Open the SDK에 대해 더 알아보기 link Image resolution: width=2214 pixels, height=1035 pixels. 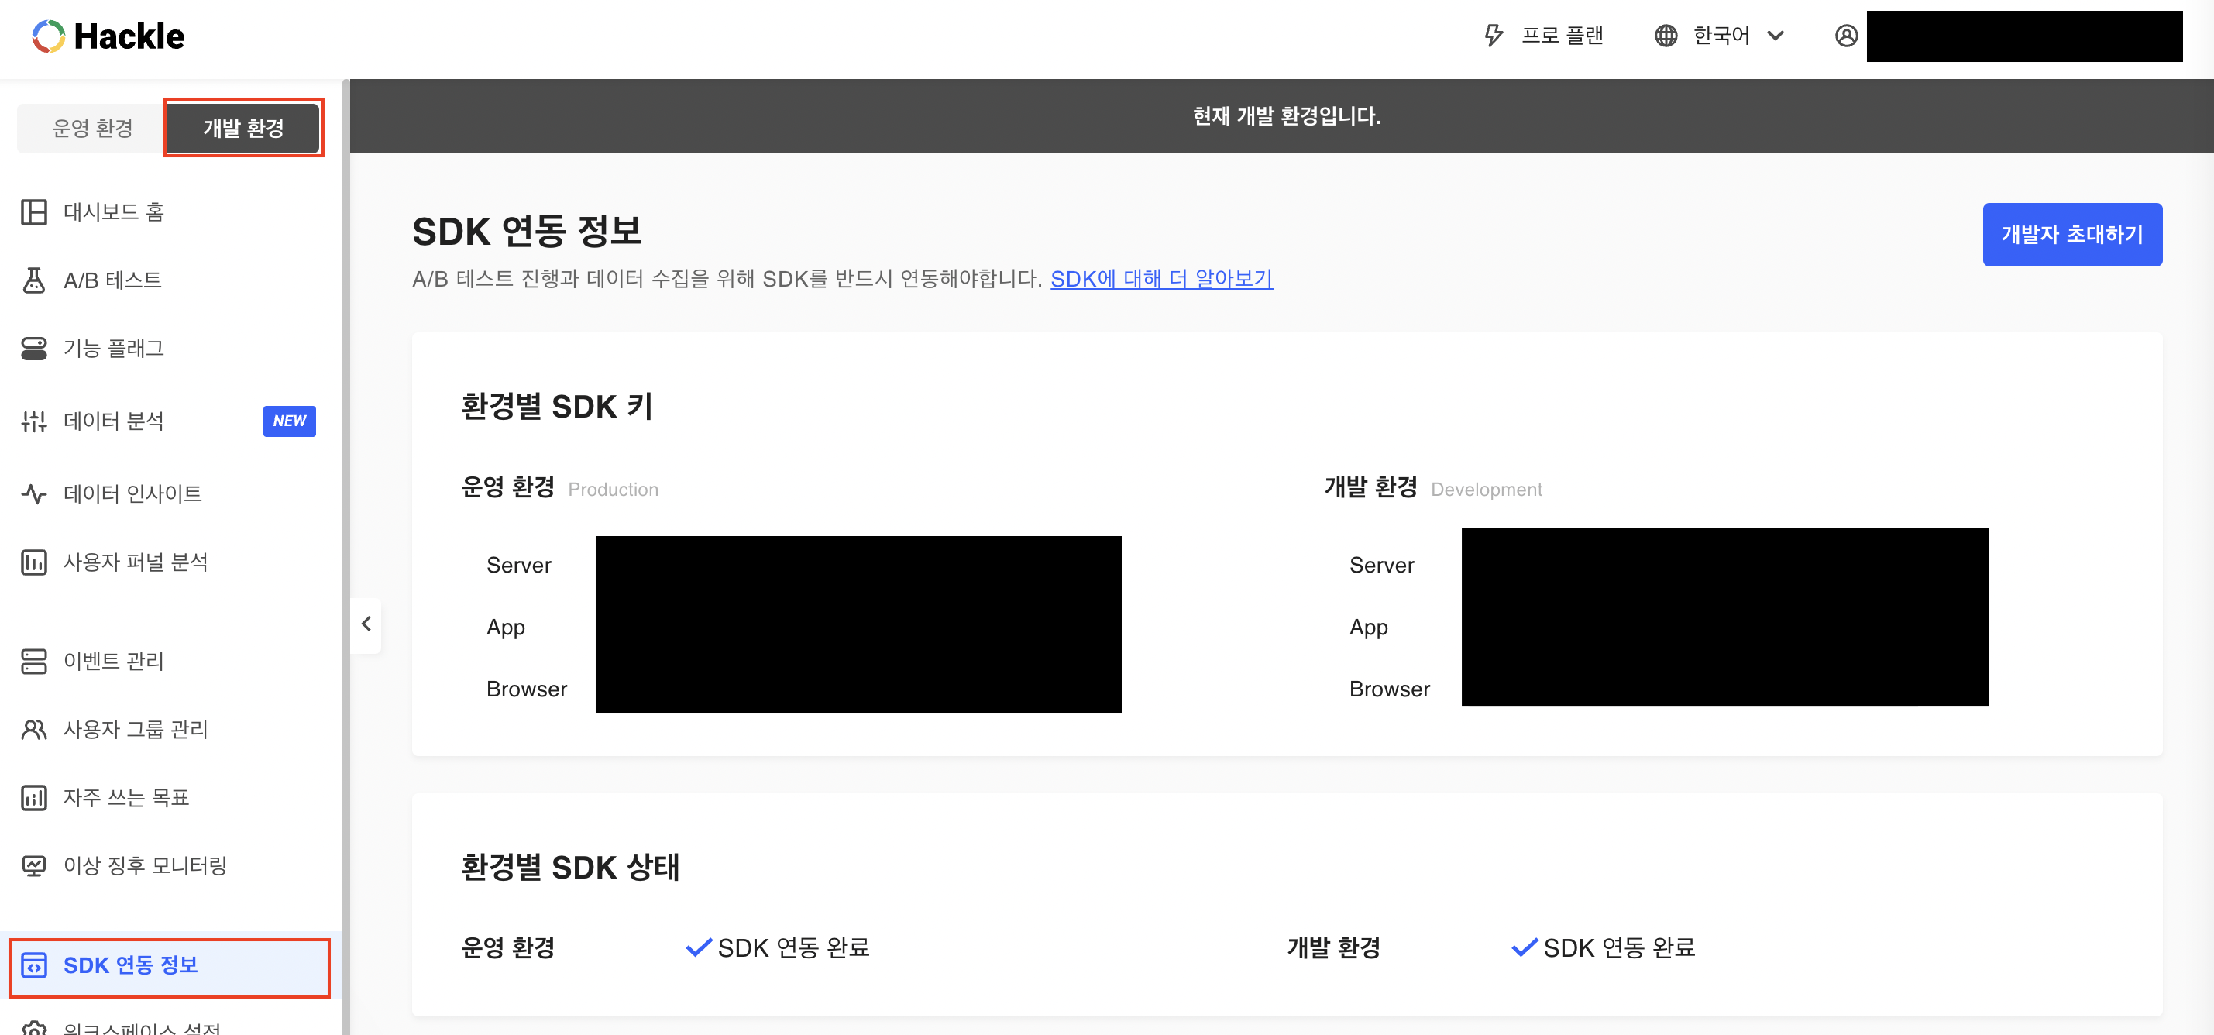(1160, 280)
